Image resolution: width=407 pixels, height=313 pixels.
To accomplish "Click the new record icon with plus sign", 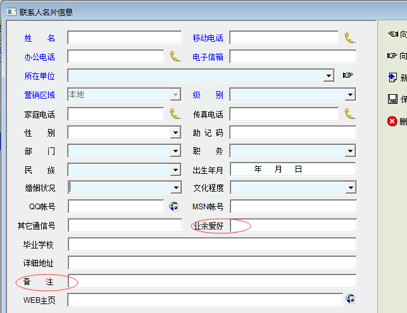I will point(392,78).
